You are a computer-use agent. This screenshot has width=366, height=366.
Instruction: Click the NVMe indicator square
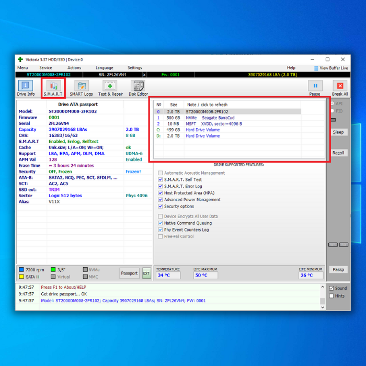(85, 270)
